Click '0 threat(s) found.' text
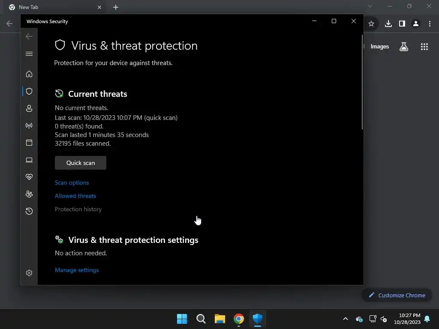439x329 pixels. (79, 126)
